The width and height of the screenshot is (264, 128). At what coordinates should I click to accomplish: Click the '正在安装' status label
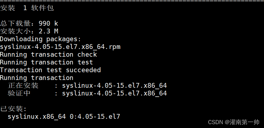[23, 86]
